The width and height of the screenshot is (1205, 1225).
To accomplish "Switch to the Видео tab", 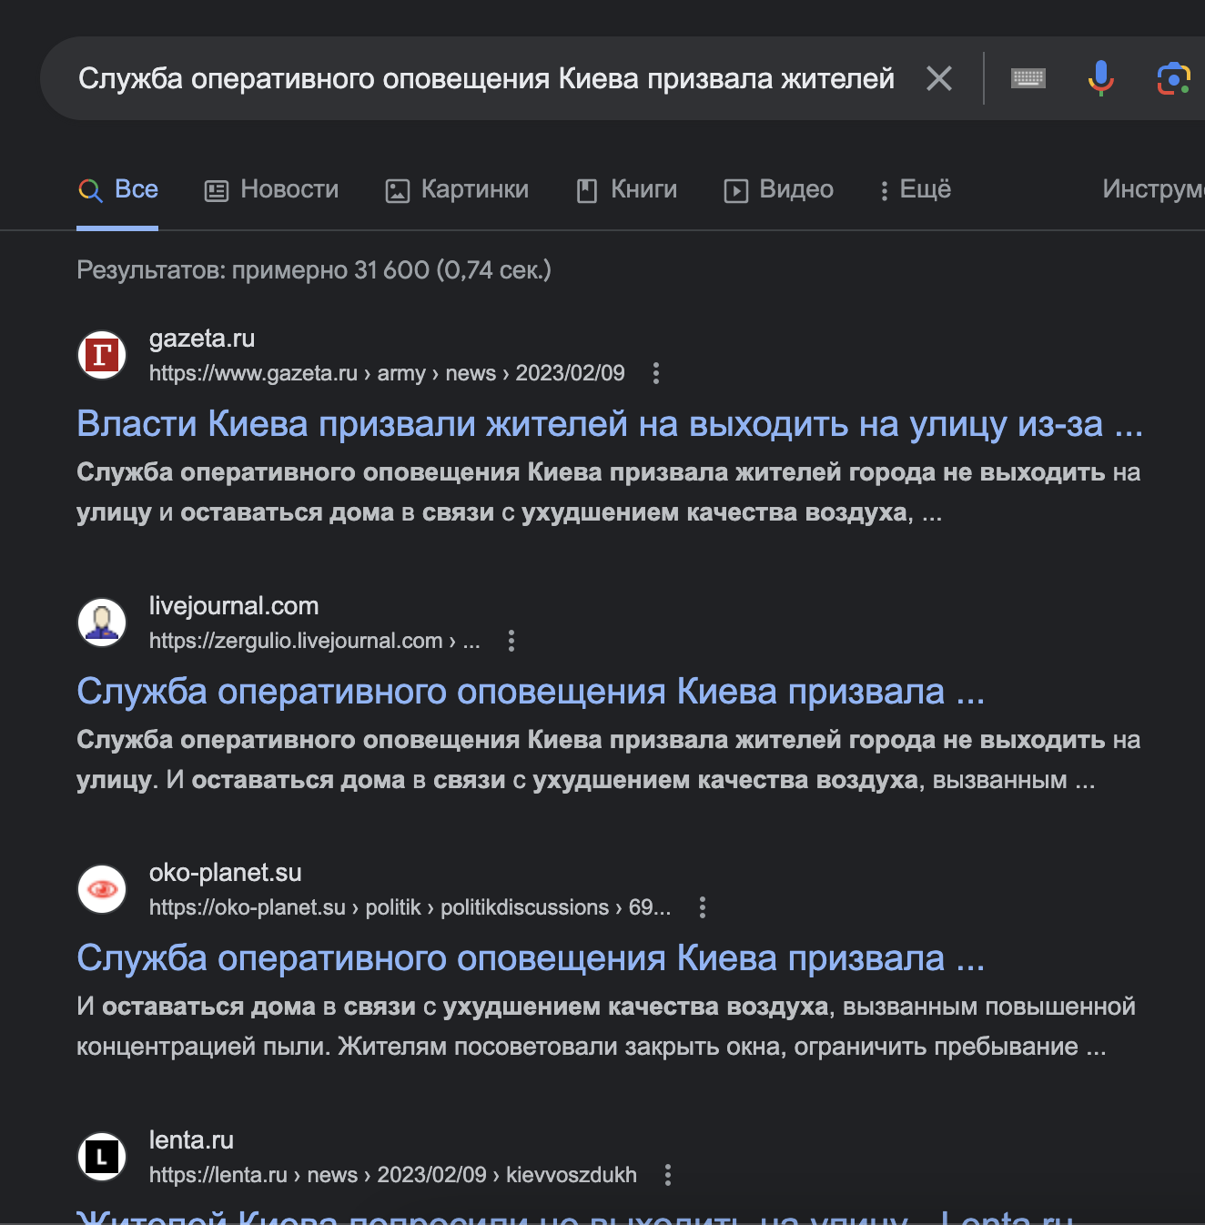I will pos(778,189).
